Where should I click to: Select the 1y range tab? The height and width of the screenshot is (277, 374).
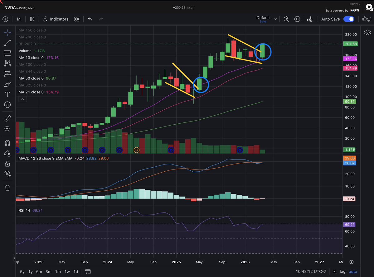coord(31,271)
